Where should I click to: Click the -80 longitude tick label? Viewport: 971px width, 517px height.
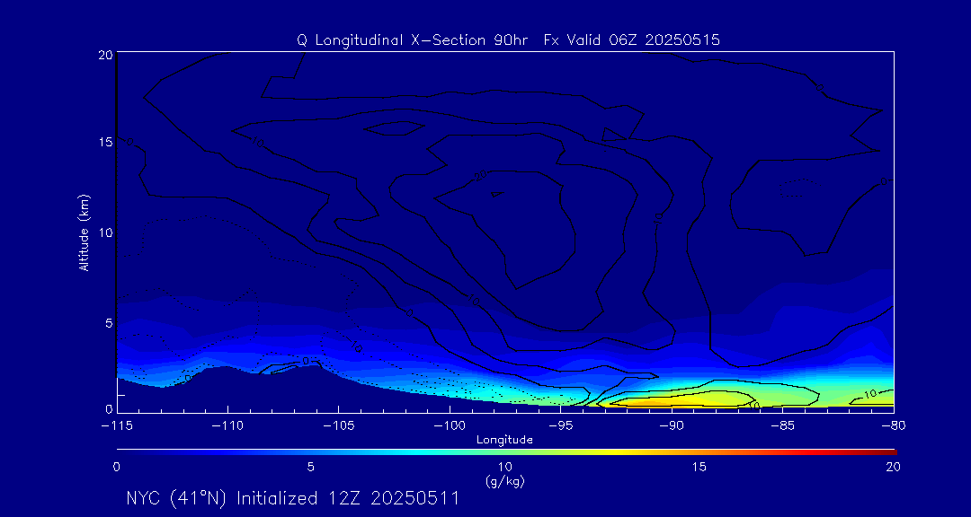coord(893,427)
